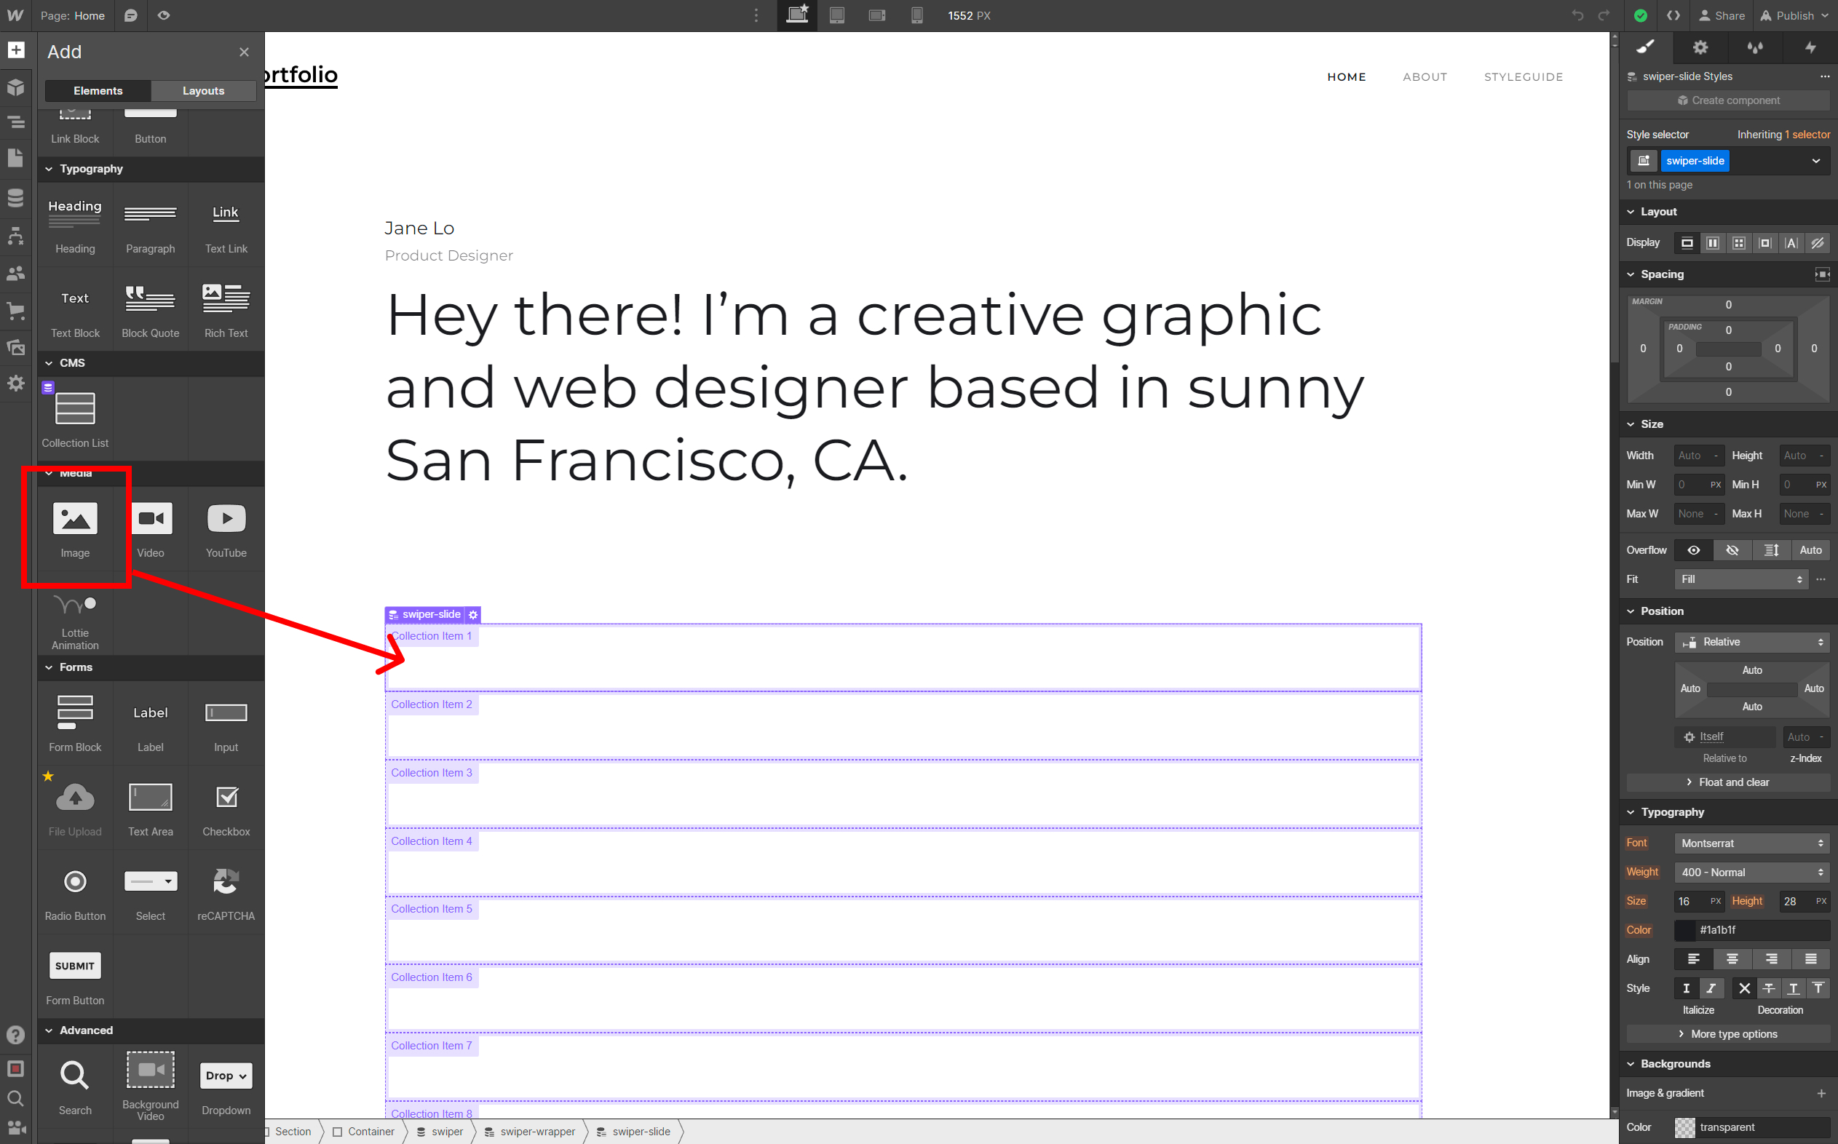
Task: Open the Users panel icon
Action: click(x=16, y=273)
